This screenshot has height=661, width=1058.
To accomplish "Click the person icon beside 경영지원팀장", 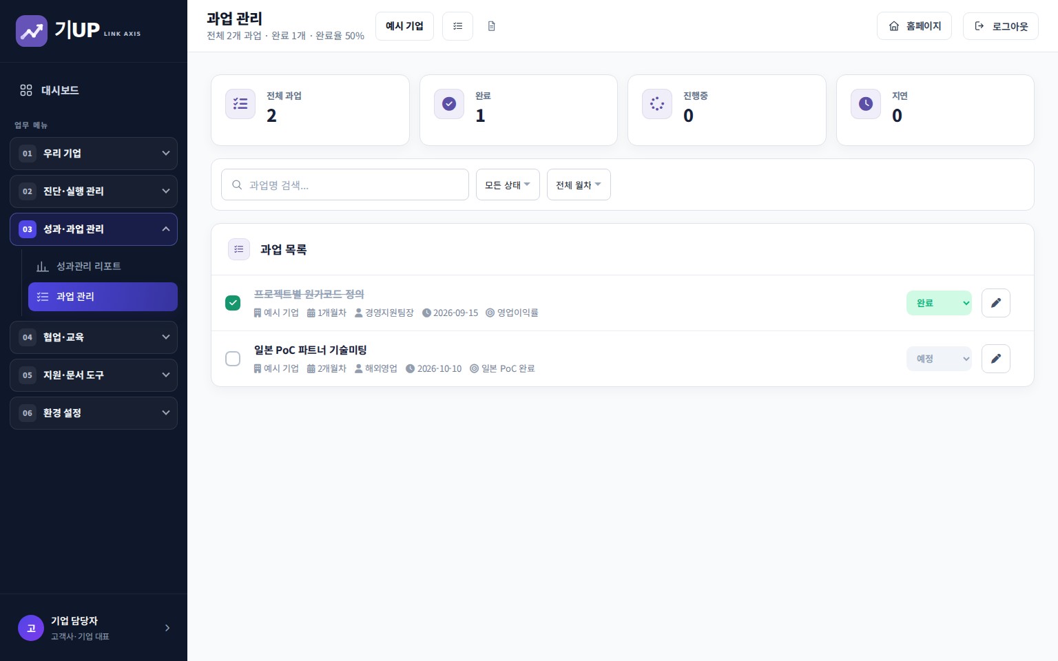I will point(359,313).
